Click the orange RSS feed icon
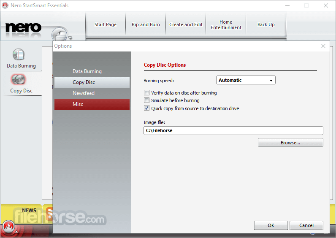 click(x=50, y=213)
